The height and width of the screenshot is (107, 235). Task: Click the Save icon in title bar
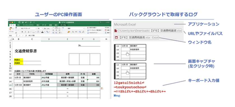[22, 22]
